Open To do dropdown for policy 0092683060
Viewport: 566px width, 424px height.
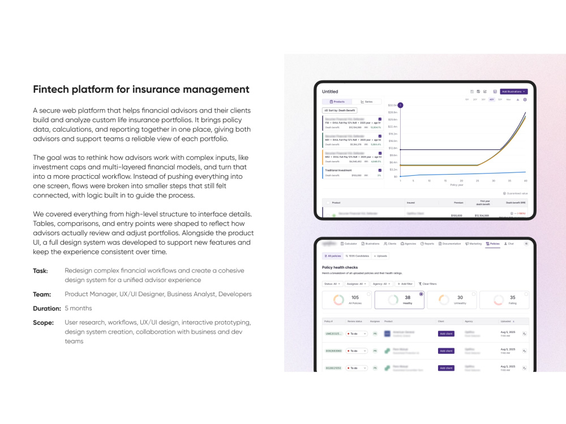coord(357,351)
